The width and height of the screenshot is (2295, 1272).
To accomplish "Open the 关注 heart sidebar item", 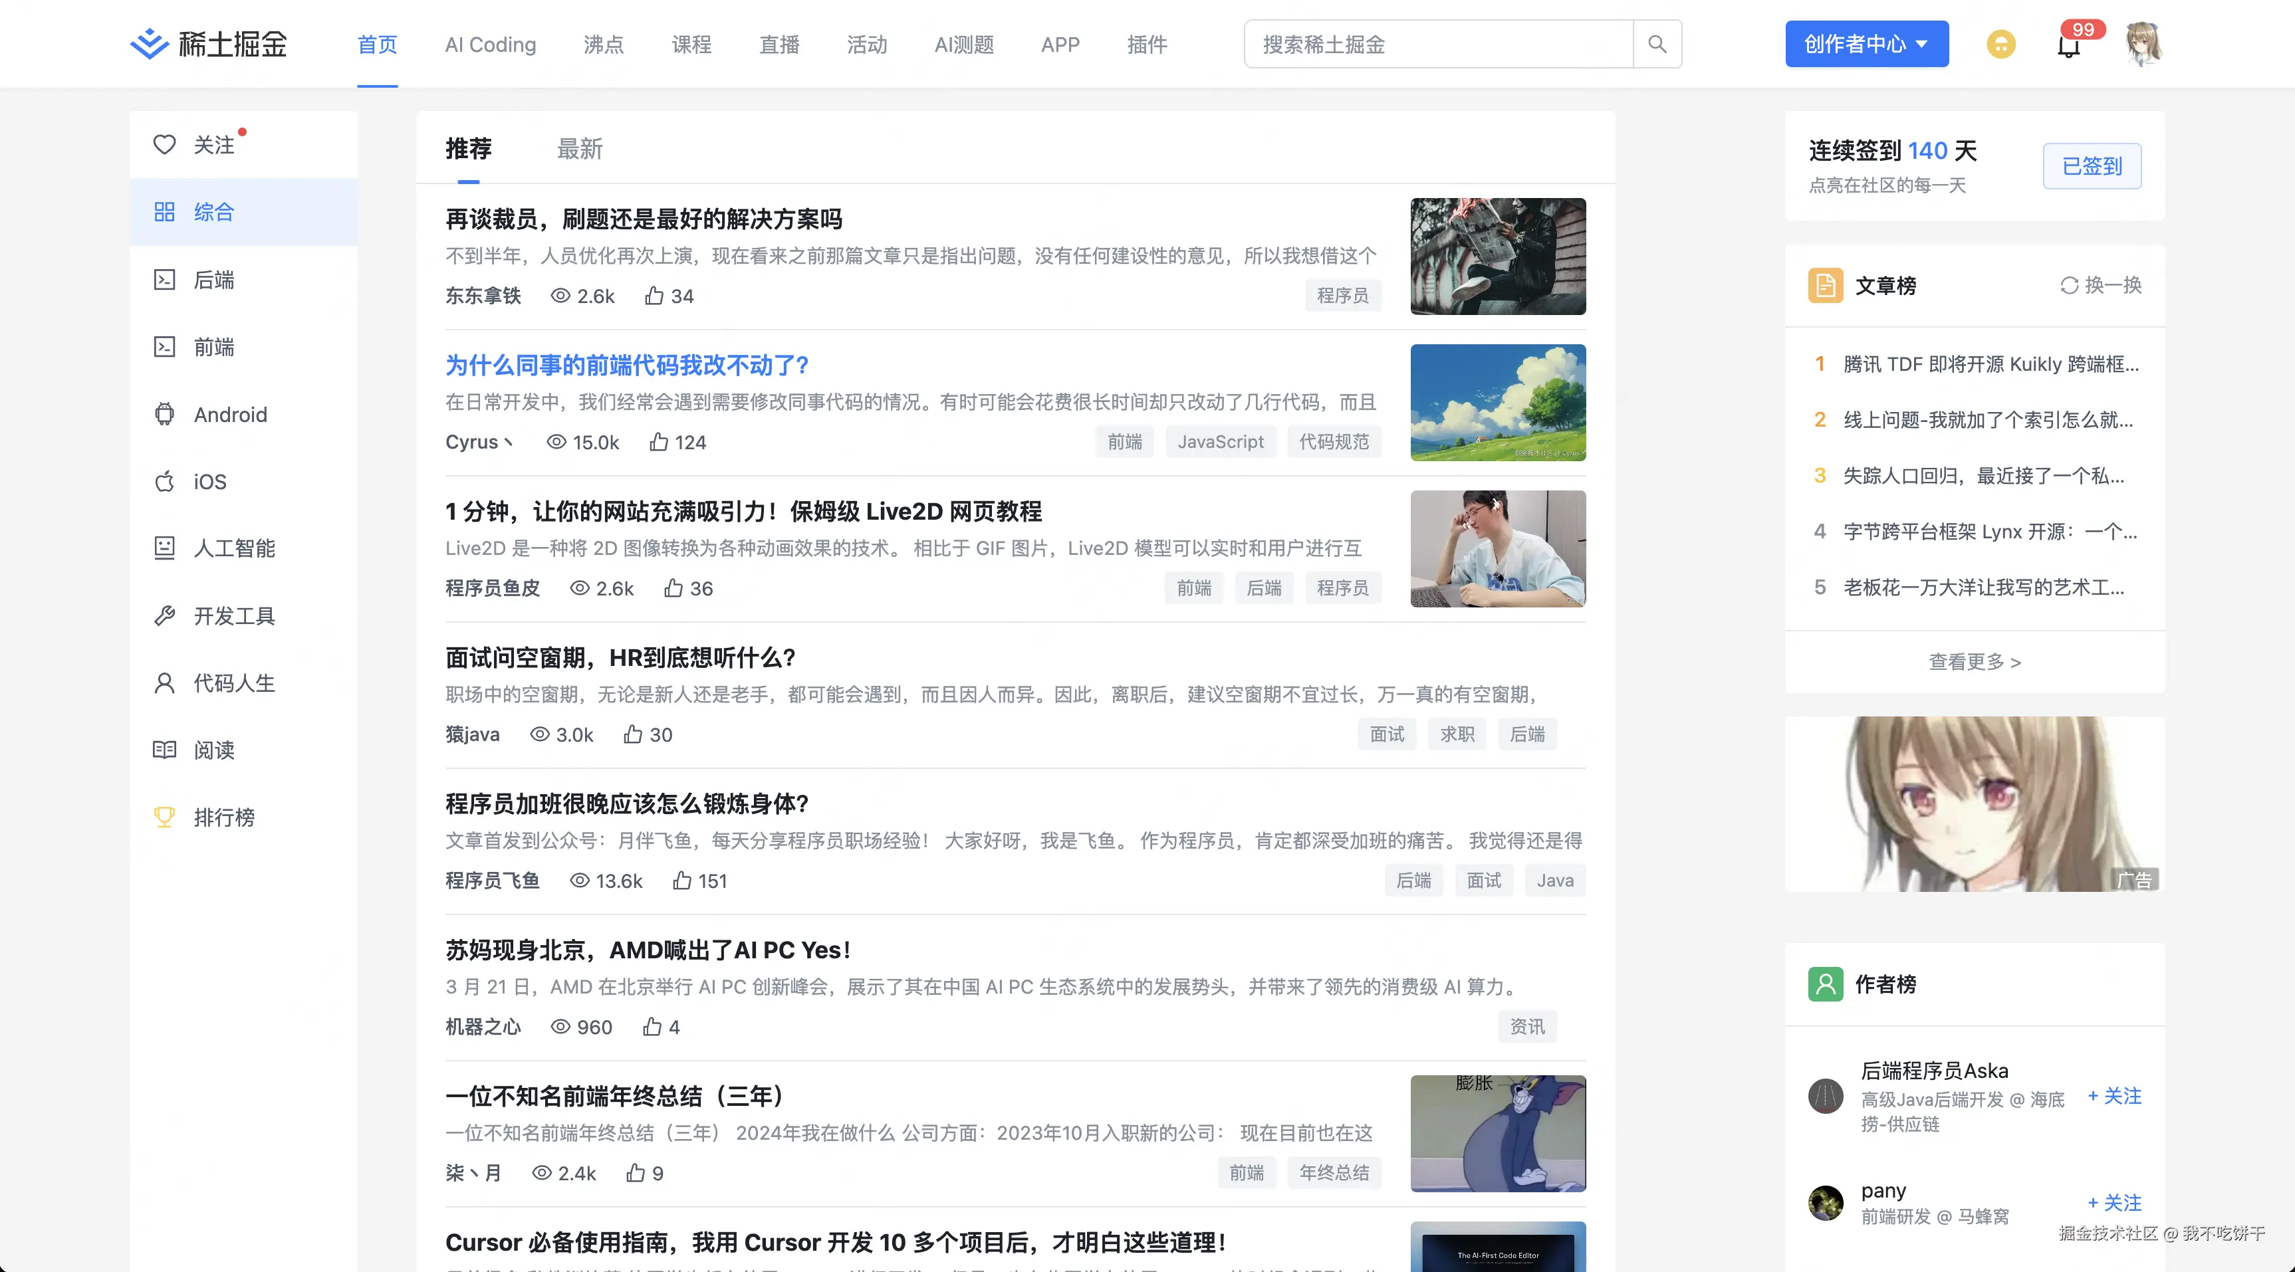I will pyautogui.click(x=165, y=144).
